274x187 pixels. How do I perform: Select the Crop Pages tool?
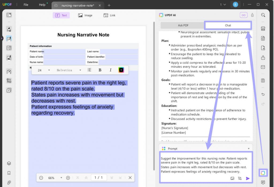point(9,81)
